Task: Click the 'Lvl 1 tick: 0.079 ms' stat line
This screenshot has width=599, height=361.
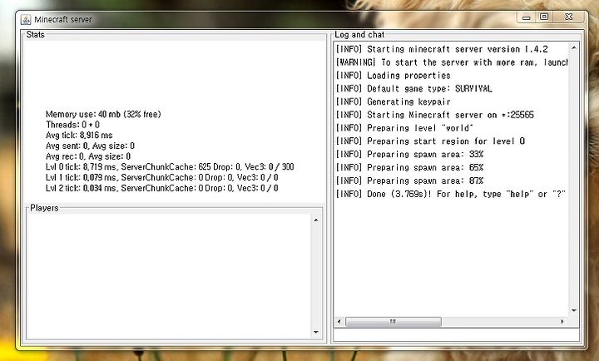Action: coord(162,177)
